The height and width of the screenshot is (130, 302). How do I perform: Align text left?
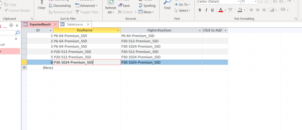[x=251, y=10]
